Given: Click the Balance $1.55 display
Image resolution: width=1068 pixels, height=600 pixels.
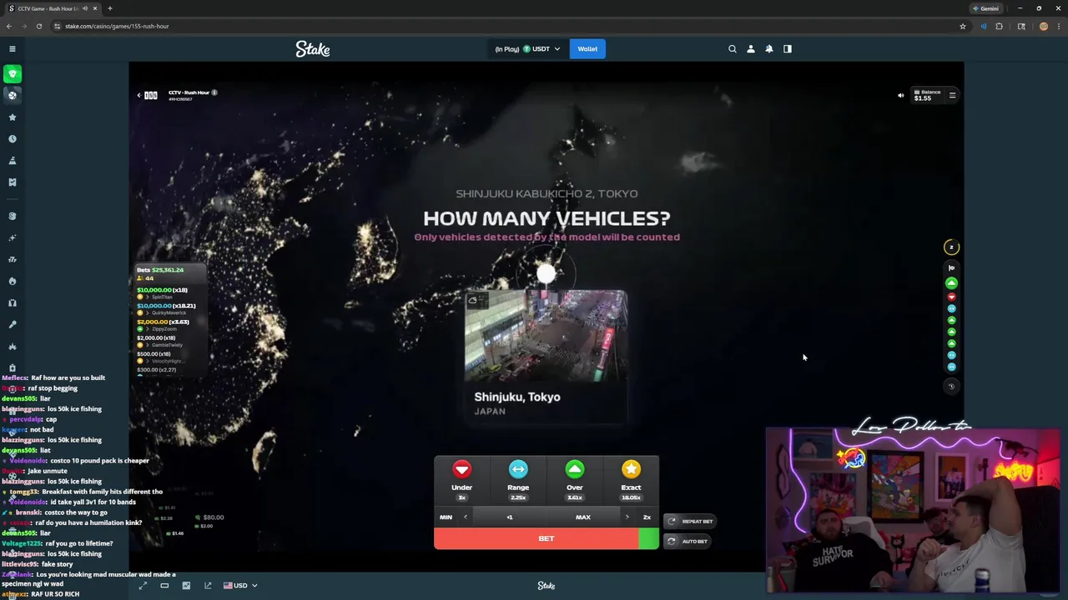Looking at the screenshot, I should 926,95.
